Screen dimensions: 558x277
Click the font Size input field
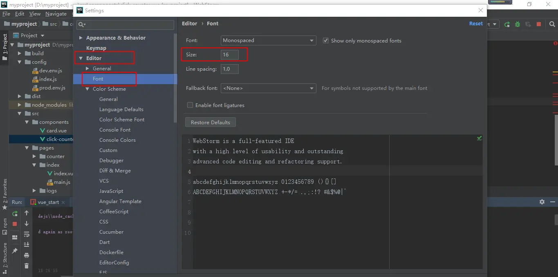pos(230,54)
